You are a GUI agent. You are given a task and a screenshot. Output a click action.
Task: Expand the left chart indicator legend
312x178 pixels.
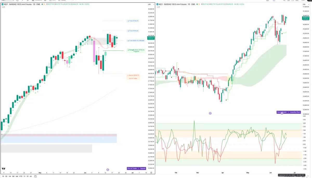click(3, 7)
